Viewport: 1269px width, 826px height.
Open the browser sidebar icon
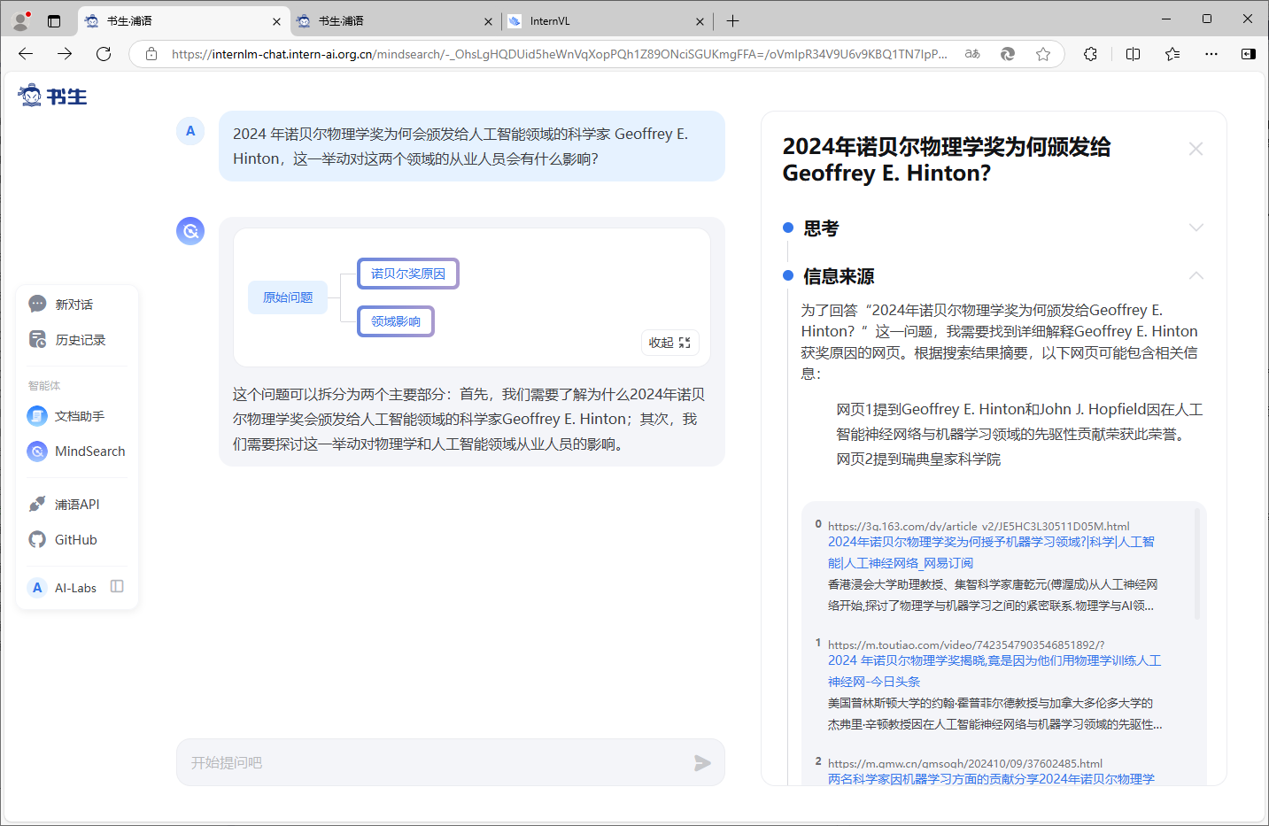click(x=1249, y=54)
